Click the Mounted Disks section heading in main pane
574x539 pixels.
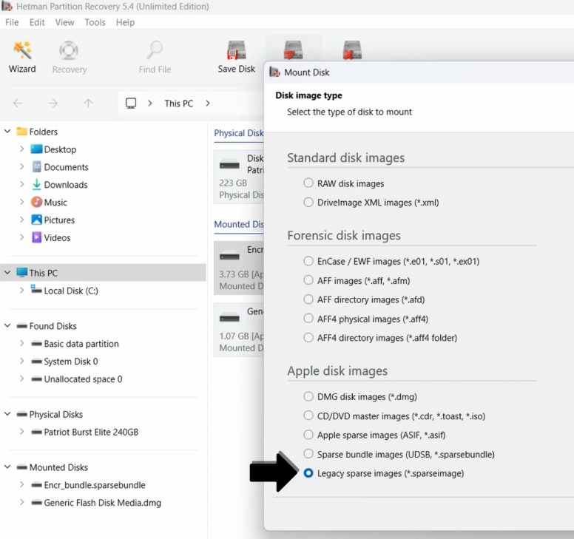point(239,224)
